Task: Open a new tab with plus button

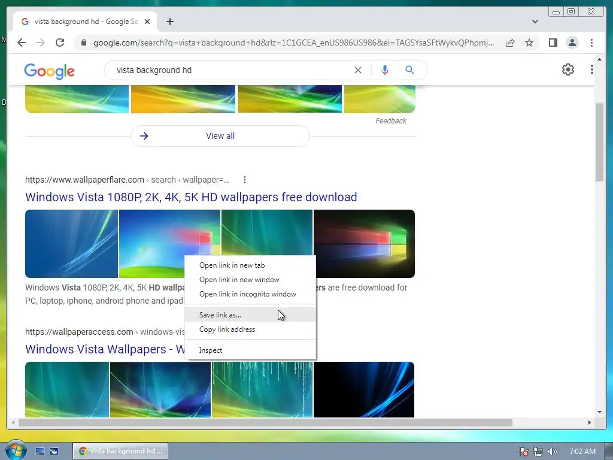Action: 169,22
